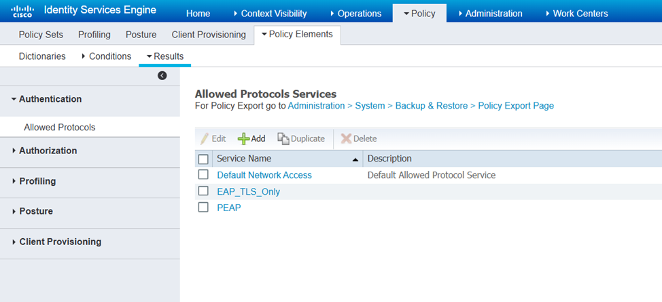Screen dimensions: 662x302
Task: Open the Default Network Access service
Action: (x=264, y=175)
